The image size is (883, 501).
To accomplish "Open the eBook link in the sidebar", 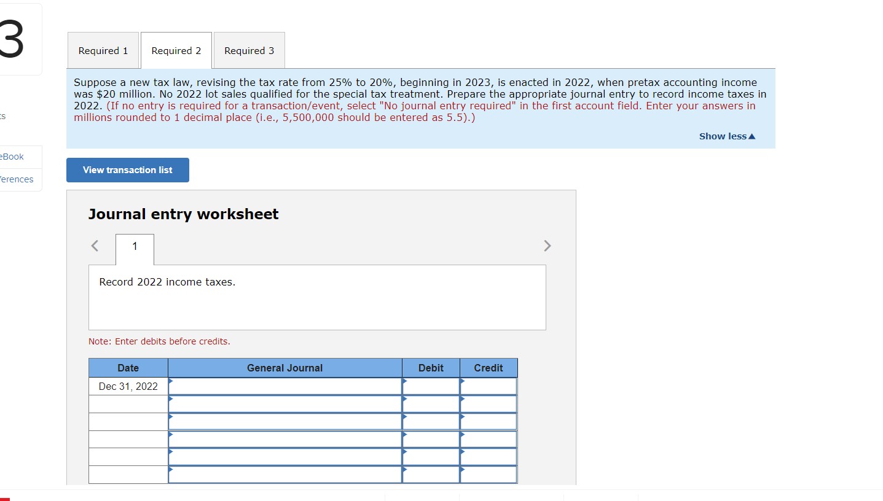I will [12, 157].
